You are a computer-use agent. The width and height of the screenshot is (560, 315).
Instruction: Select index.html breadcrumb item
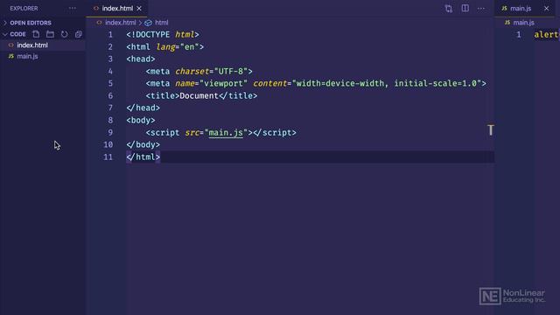tap(121, 23)
